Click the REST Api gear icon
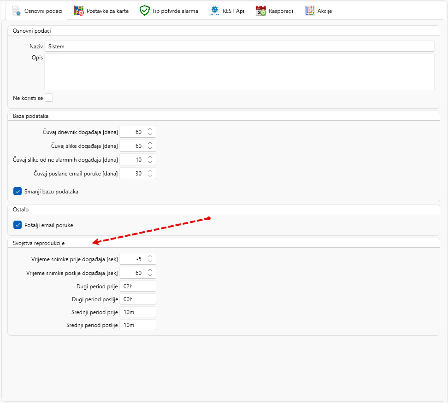The height and width of the screenshot is (403, 448). (x=215, y=11)
